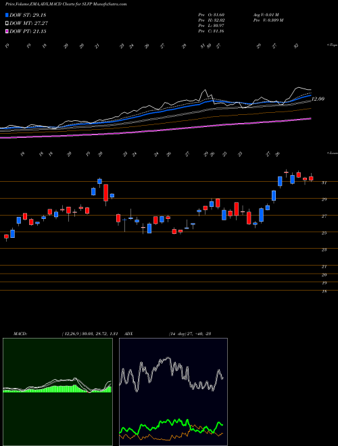Image resolution: width=338 pixels, height=446 pixels.
Task: Open the MACD histogram panel
Action: [x=57, y=392]
